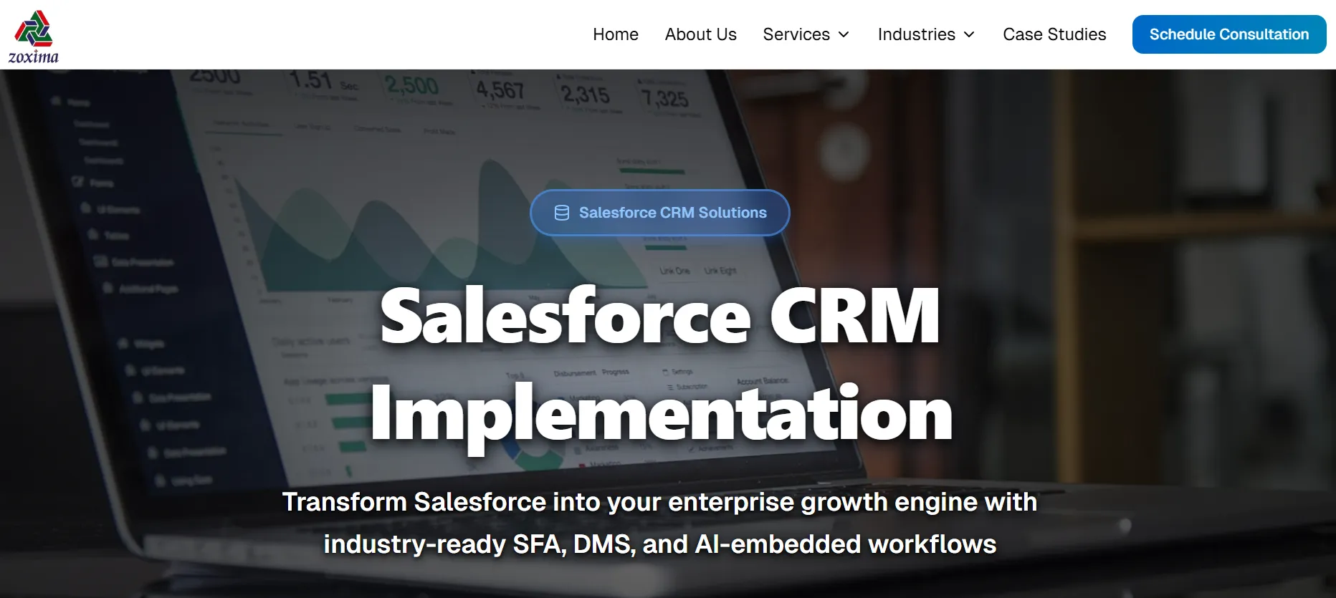Expand the chevron next to Services
This screenshot has height=598, width=1336.
844,34
